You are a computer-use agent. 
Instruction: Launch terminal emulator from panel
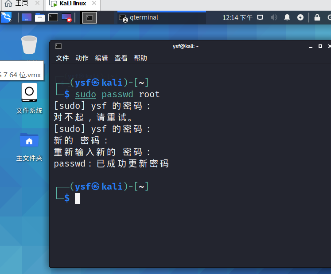pos(53,17)
